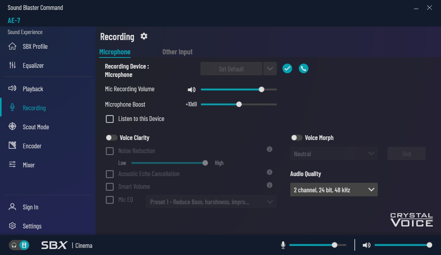This screenshot has height=255, width=441.
Task: Open Recording settings gear beside the heading
Action: click(144, 36)
